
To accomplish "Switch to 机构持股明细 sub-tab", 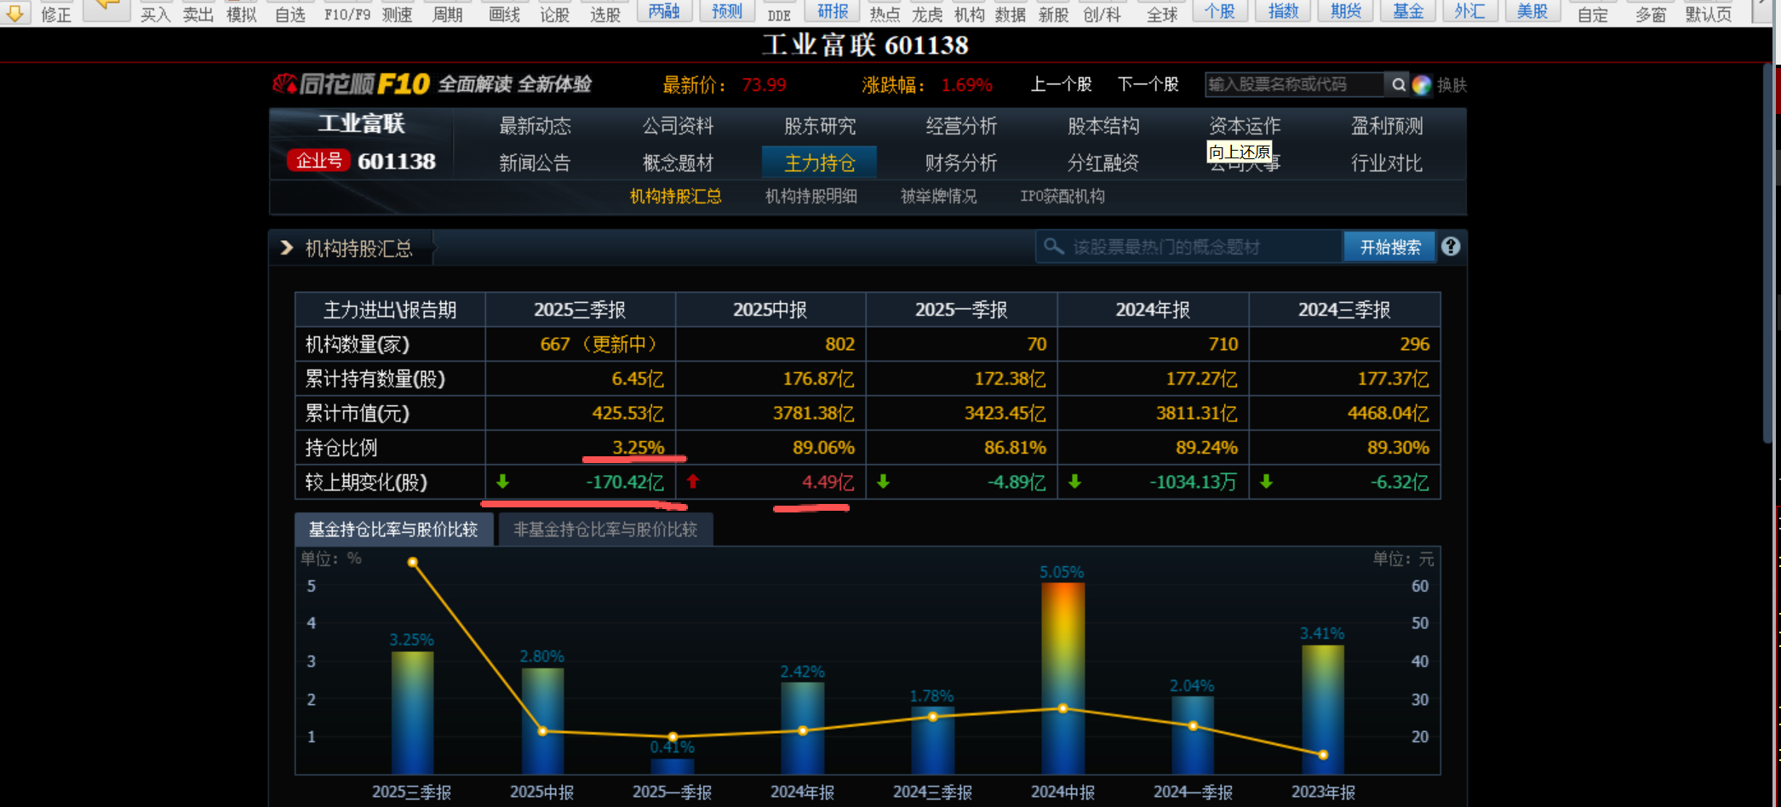I will click(811, 197).
